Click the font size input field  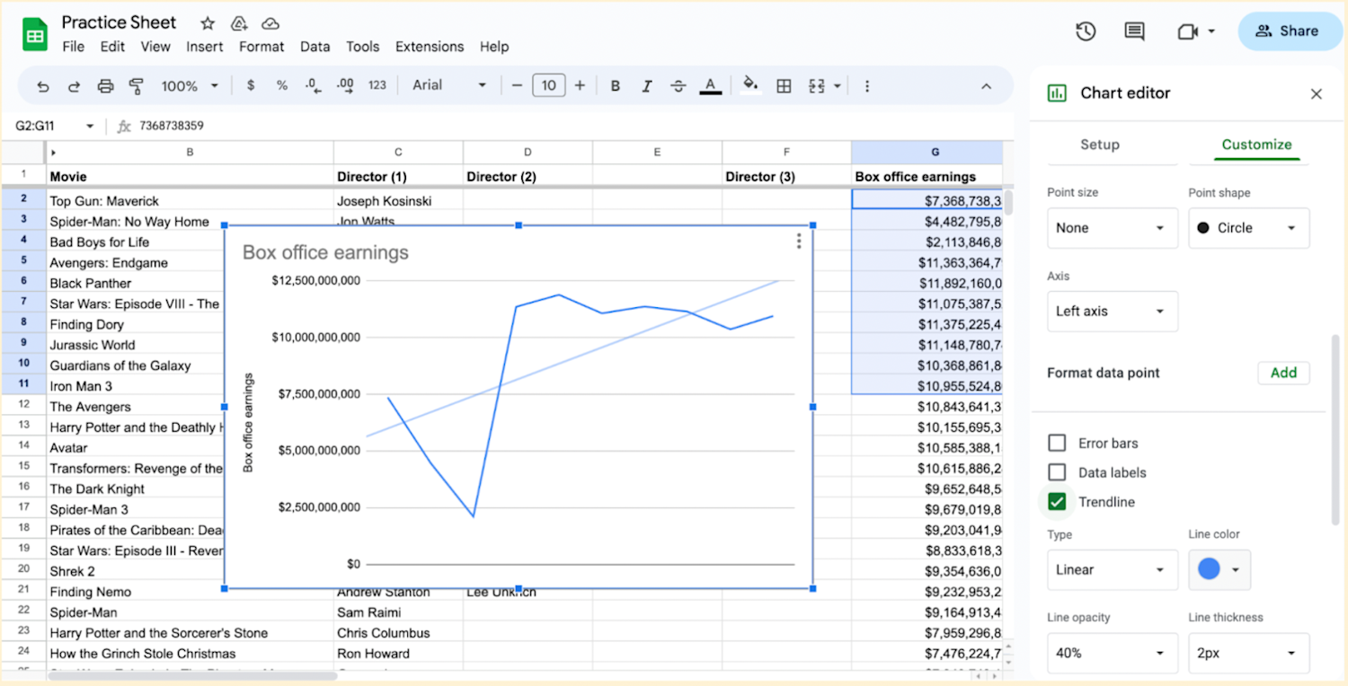[x=548, y=85]
